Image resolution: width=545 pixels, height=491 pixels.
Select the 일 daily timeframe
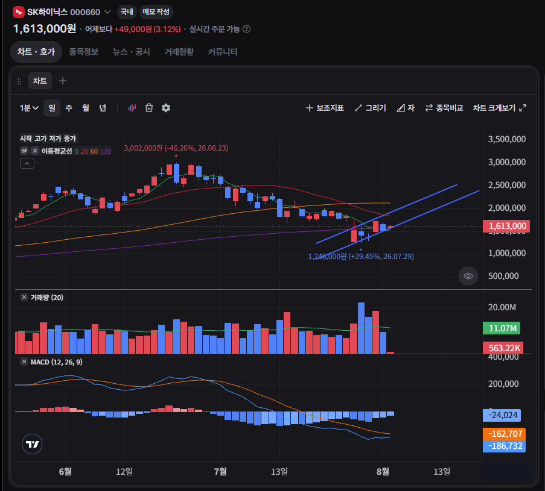[x=52, y=108]
